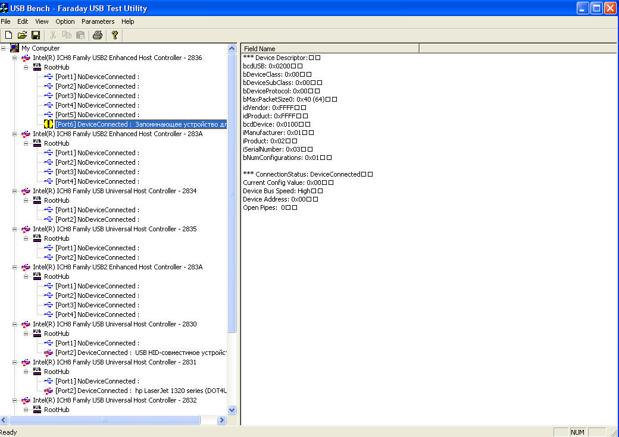Click the tree vertical scrollbar thumb
The image size is (619, 437).
point(232,193)
